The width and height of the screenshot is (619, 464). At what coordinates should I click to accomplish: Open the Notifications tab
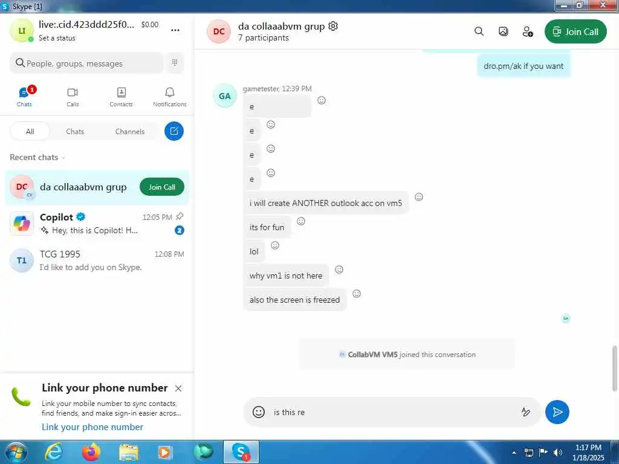coord(170,97)
